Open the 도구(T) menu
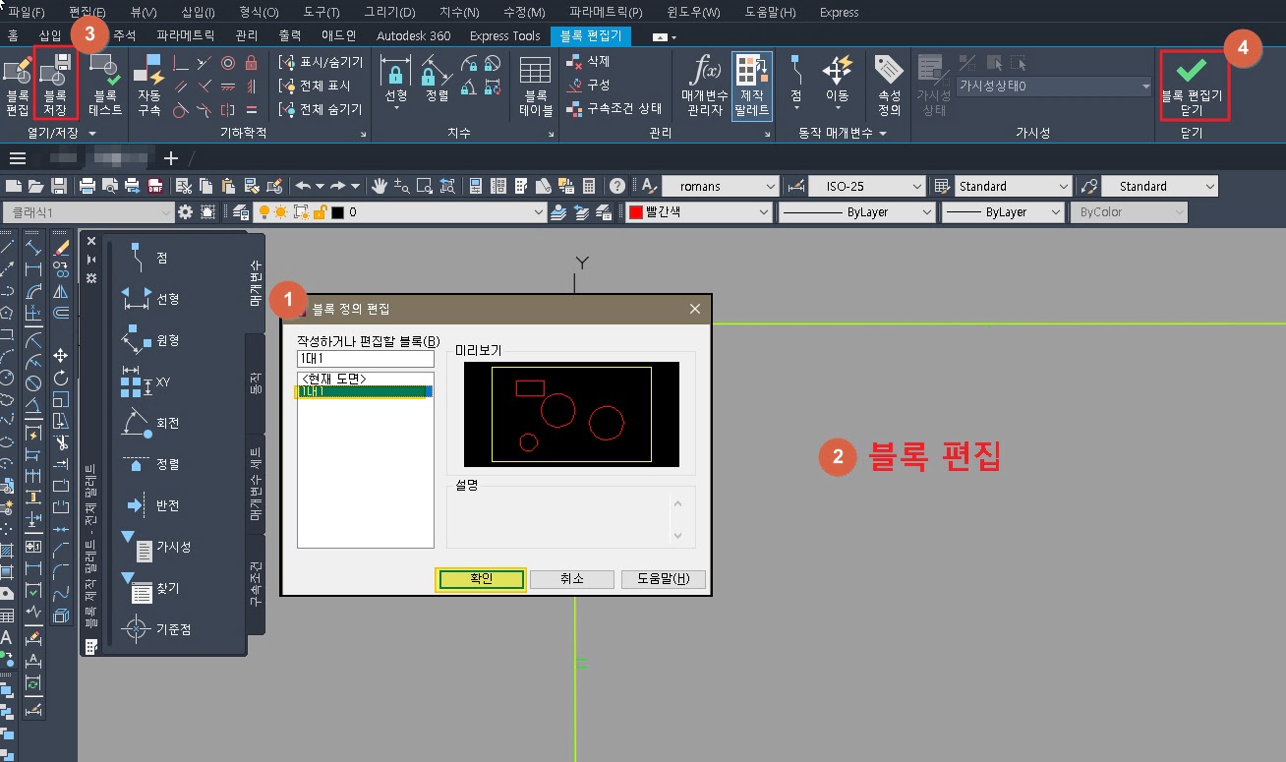The image size is (1286, 762). [x=320, y=13]
